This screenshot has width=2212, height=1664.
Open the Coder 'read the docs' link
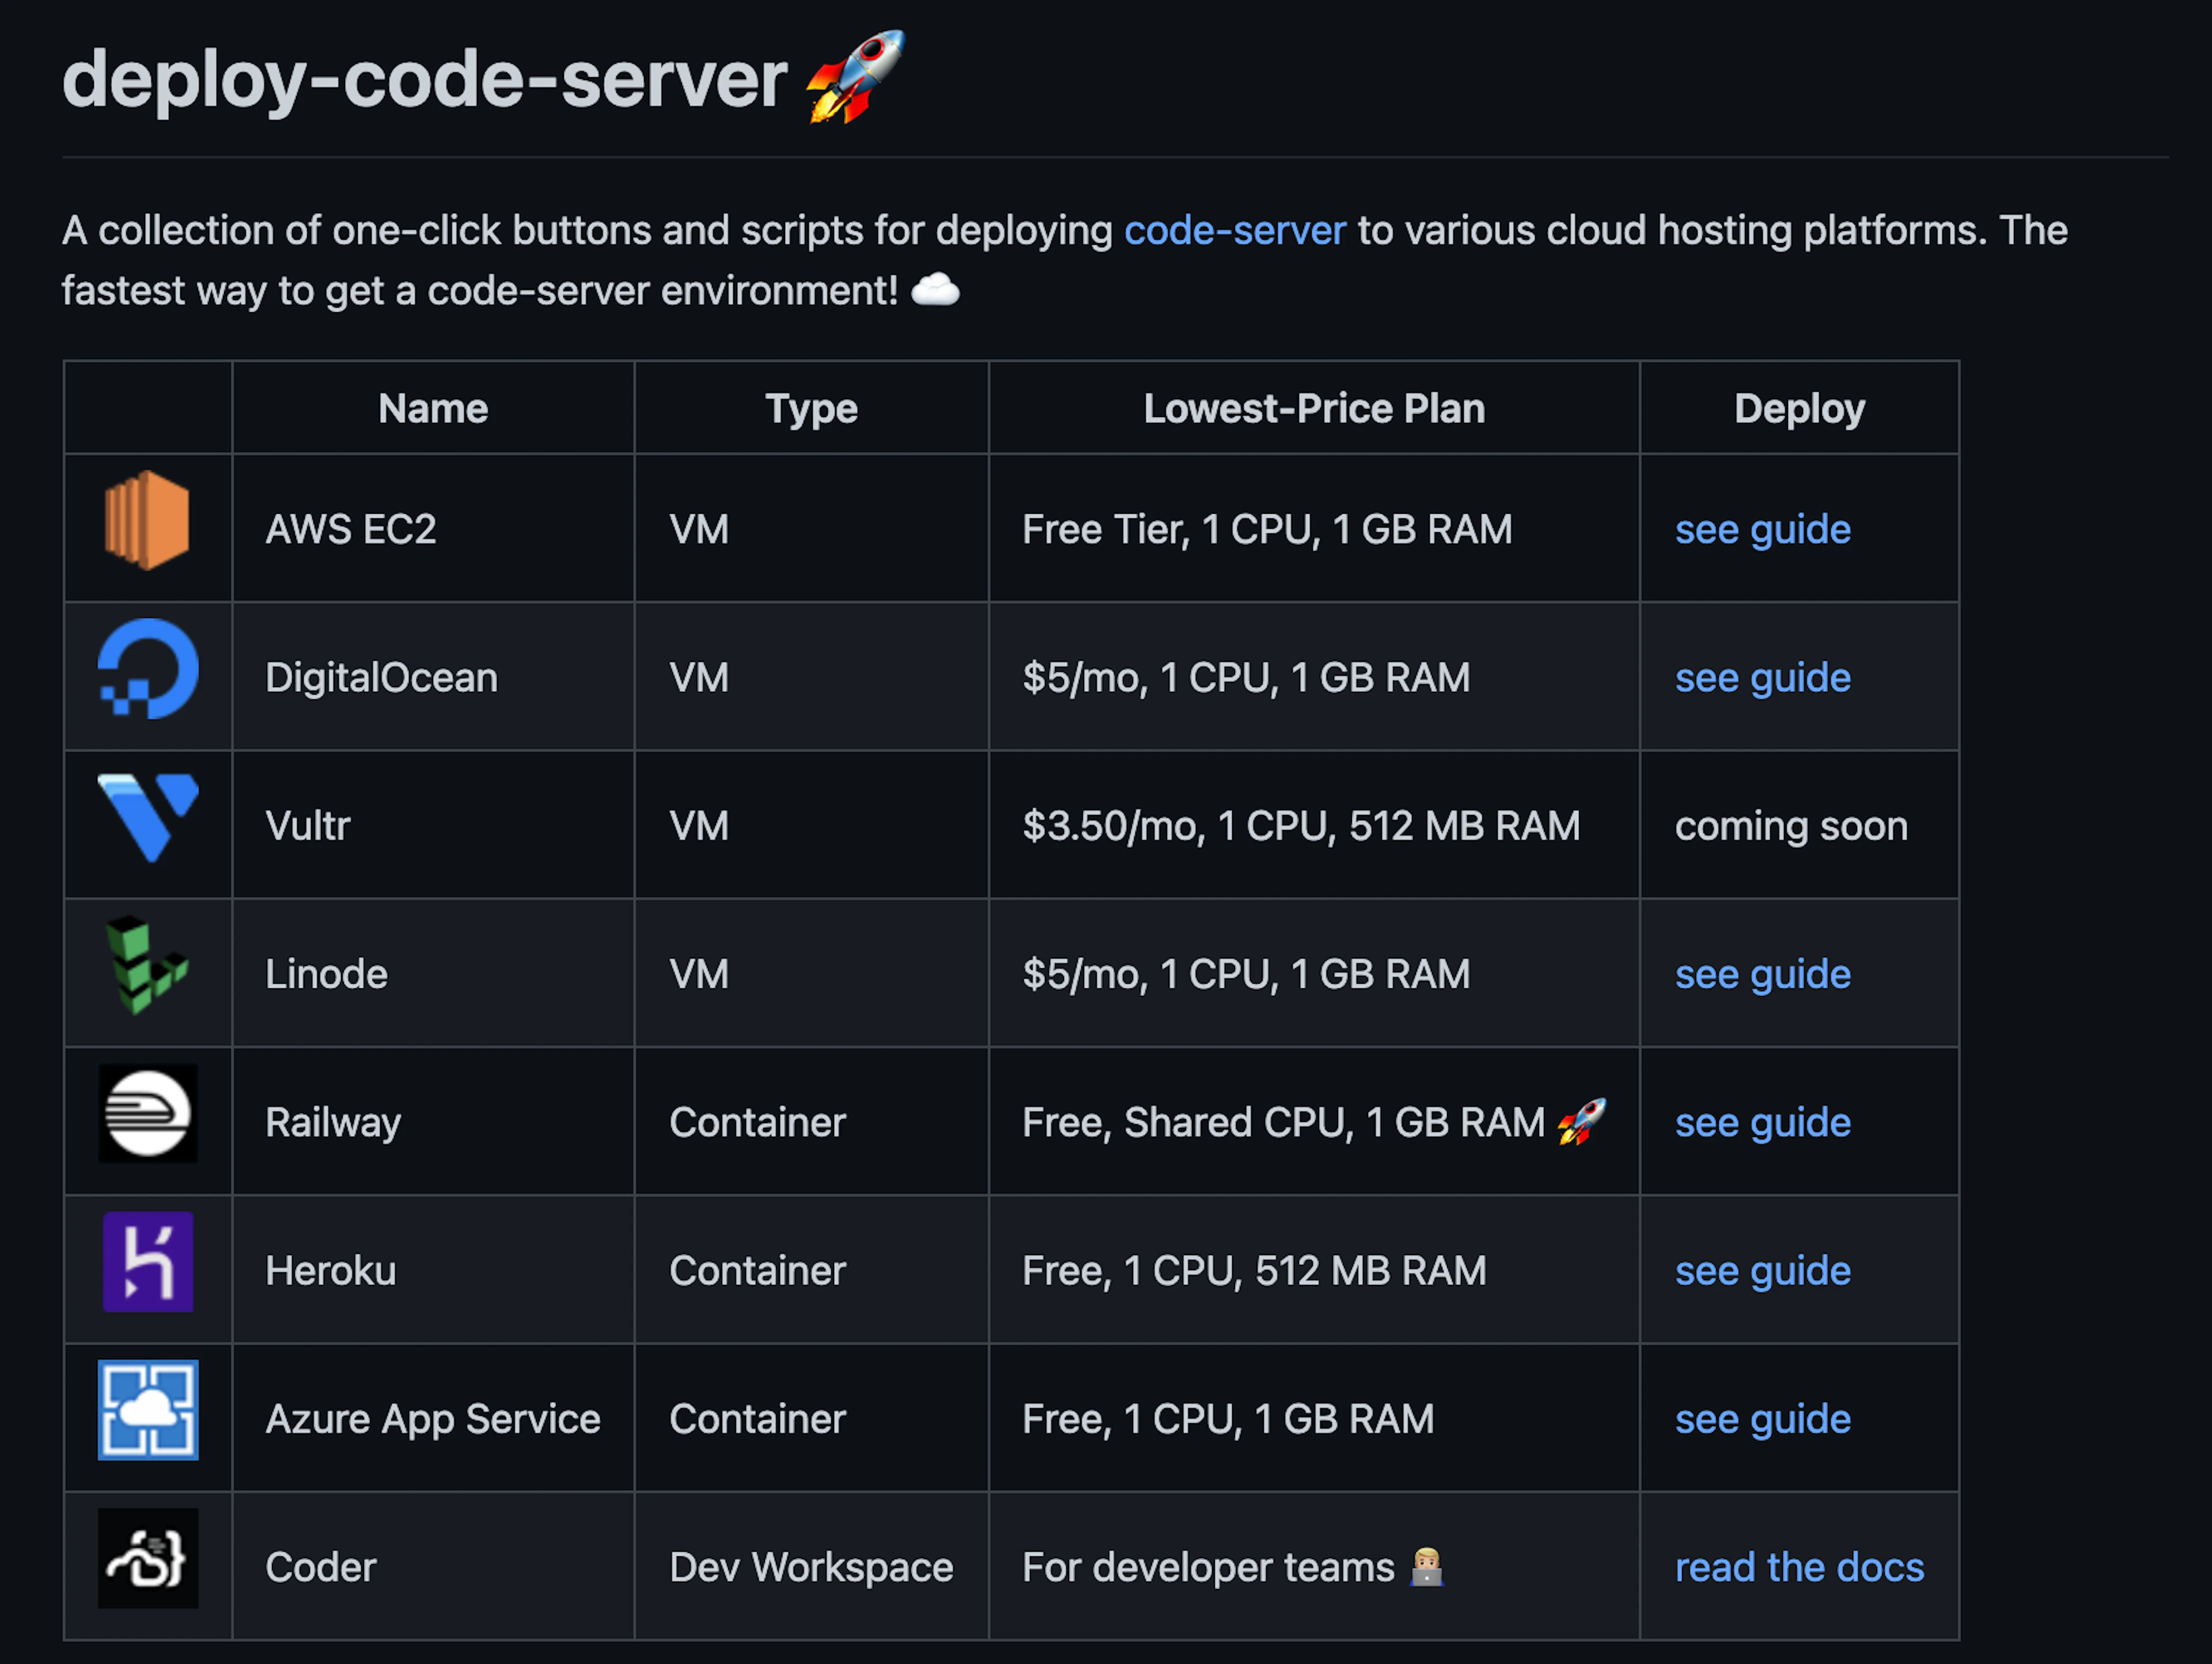pos(1800,1567)
